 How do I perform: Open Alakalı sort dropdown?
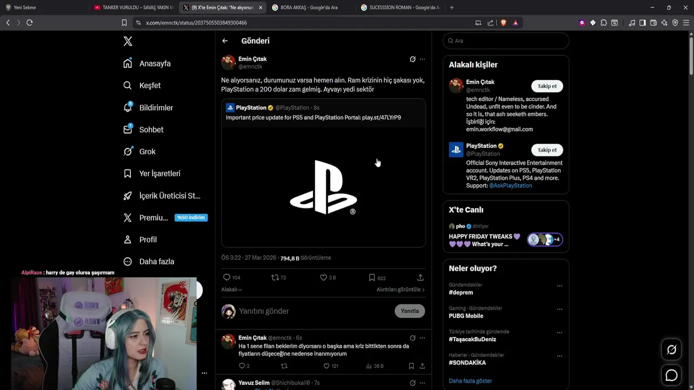pos(232,290)
